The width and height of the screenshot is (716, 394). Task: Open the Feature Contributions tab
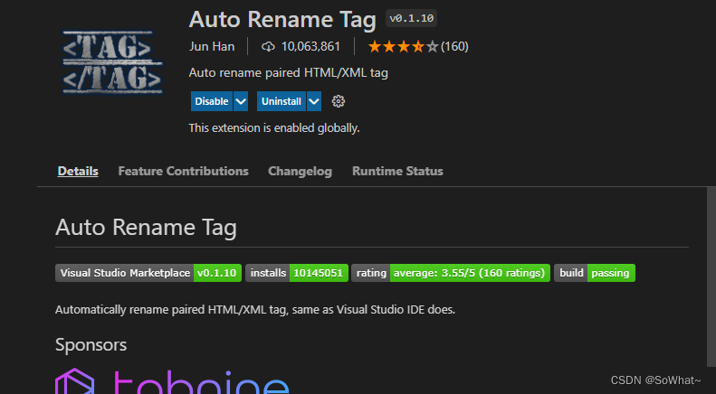pos(183,171)
